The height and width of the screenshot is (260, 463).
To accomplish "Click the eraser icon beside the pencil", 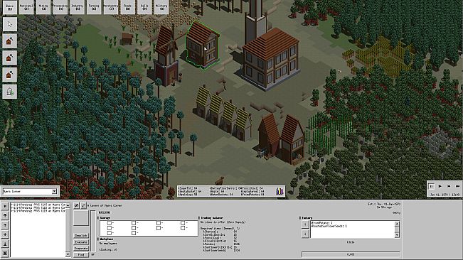I will (83, 205).
